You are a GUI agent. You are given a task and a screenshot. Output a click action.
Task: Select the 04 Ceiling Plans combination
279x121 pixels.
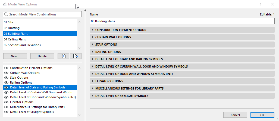(x=15, y=39)
